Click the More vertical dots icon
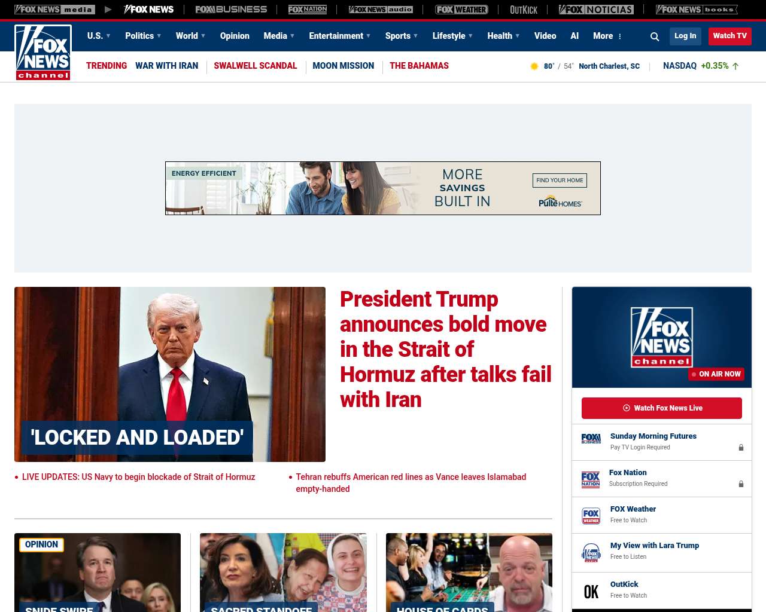Screen dimensions: 766x612 point(620,36)
